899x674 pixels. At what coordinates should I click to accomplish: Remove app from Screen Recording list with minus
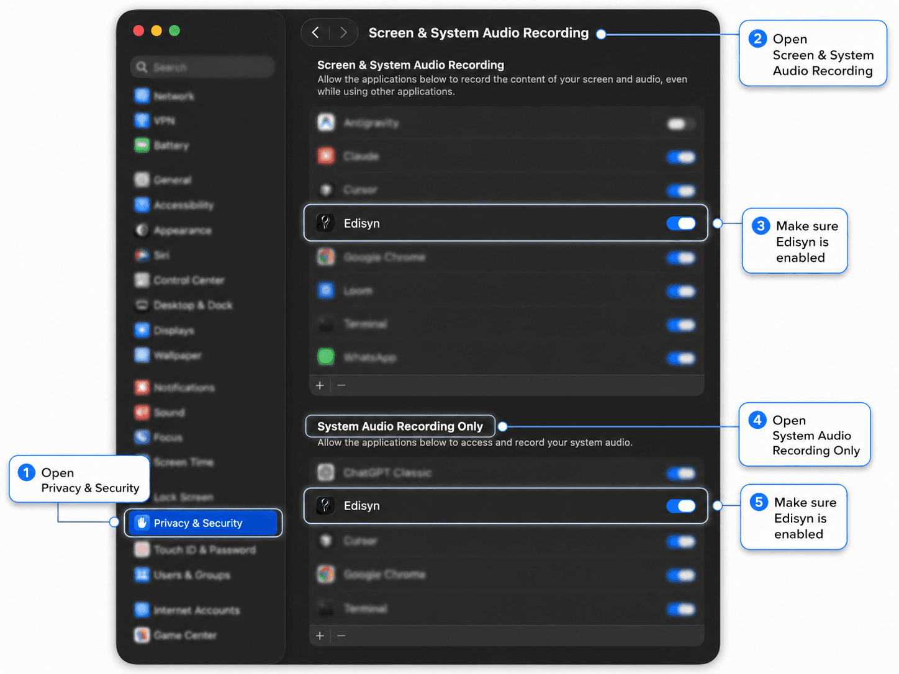pos(341,385)
